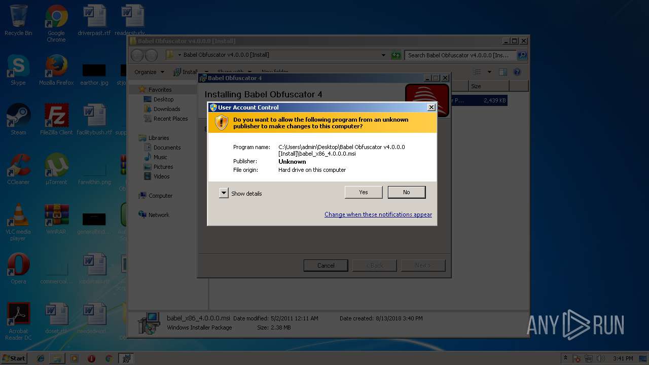
Task: Open Mozilla Firefox desktop shortcut
Action: (56, 70)
